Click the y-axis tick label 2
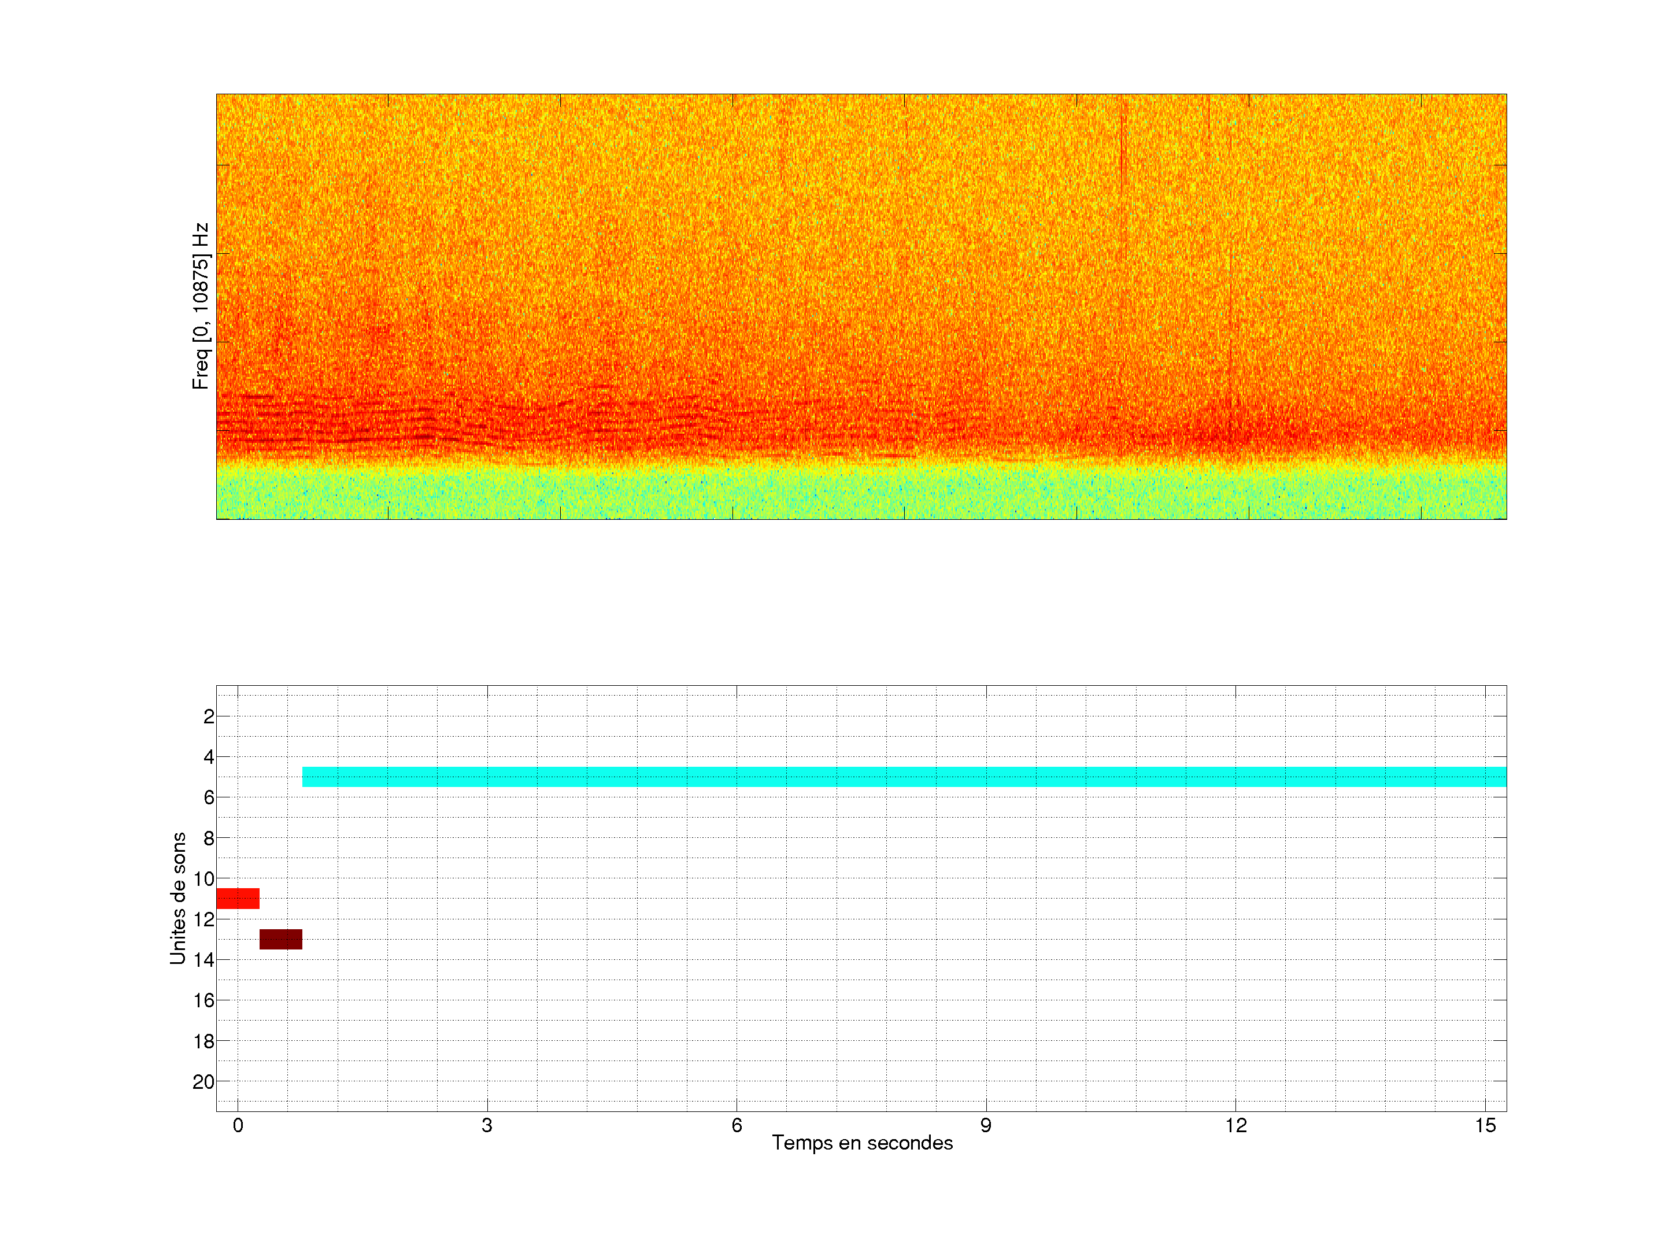The height and width of the screenshot is (1249, 1665). coord(209,716)
